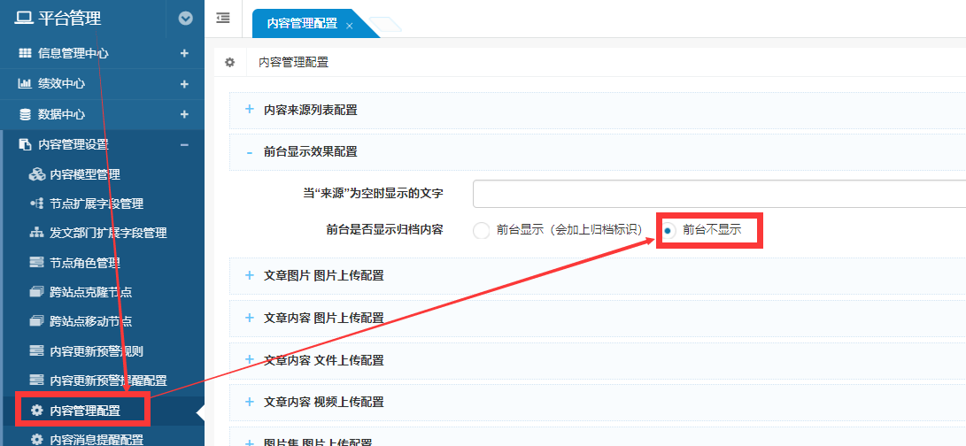
Task: Expand 信息管理中心 with its plus sign
Action: point(184,54)
